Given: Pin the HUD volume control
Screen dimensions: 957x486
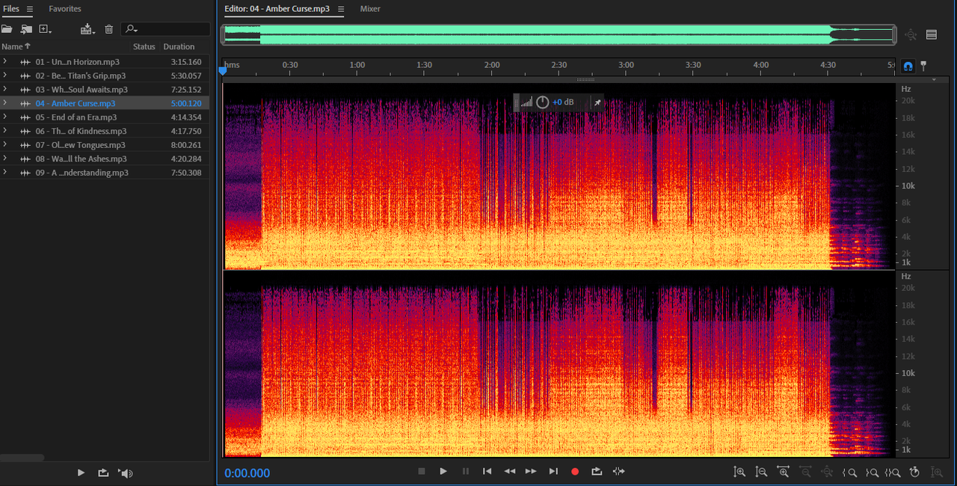Looking at the screenshot, I should coord(597,102).
